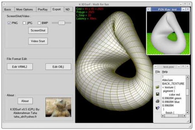The image size is (195, 130).
Task: Click the screenshot quality slider handle
Action: pyautogui.click(x=62, y=23)
